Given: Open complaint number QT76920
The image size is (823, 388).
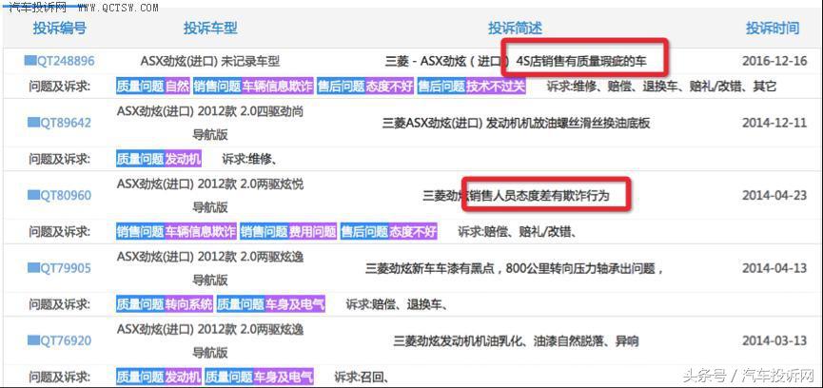Looking at the screenshot, I should pyautogui.click(x=66, y=341).
